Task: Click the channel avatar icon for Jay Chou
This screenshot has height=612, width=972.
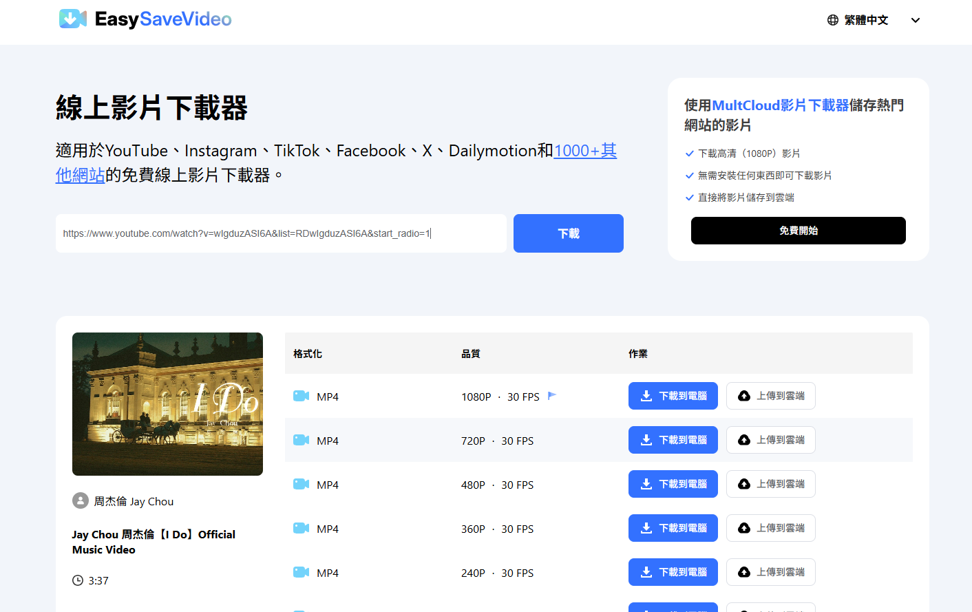Action: (81, 500)
